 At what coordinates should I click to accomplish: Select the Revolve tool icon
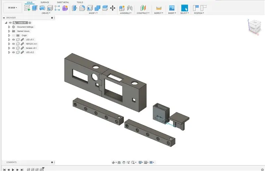tap(42, 8)
